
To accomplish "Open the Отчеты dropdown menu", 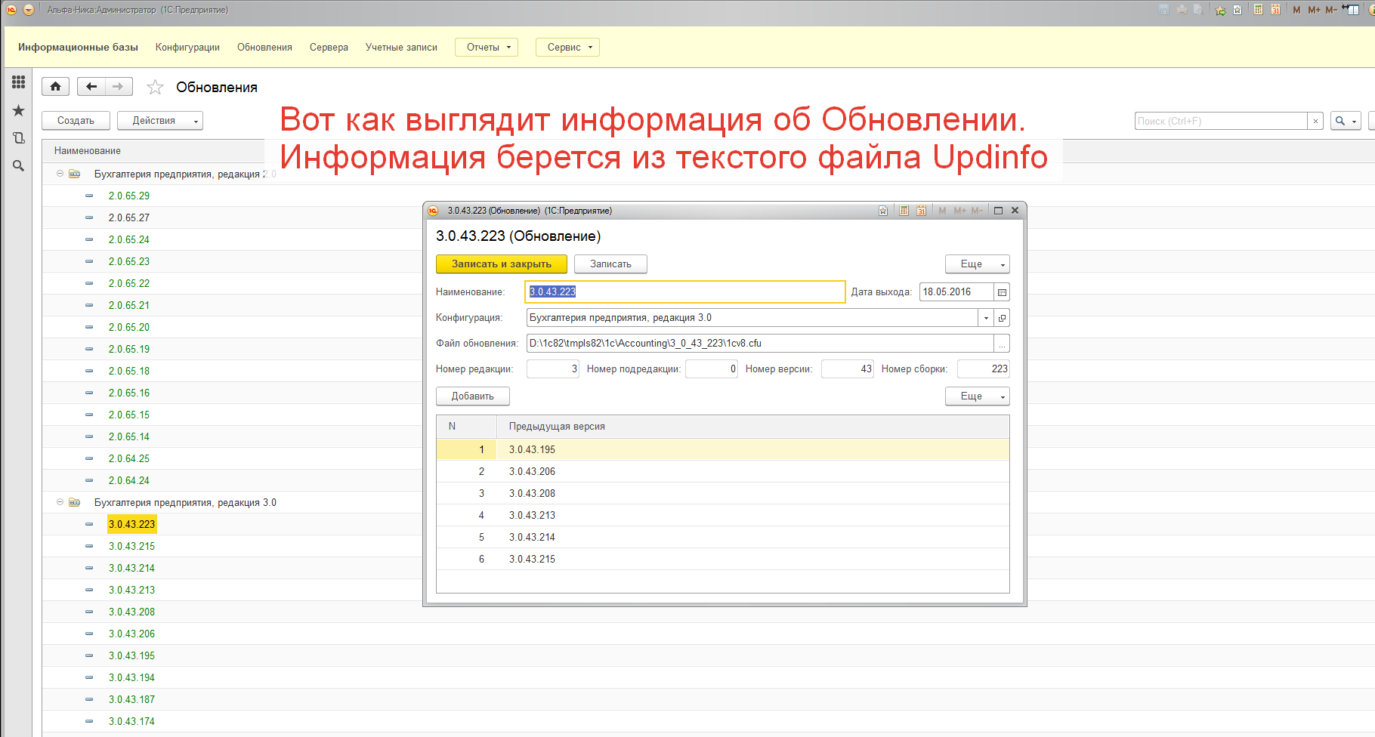I will tap(487, 47).
